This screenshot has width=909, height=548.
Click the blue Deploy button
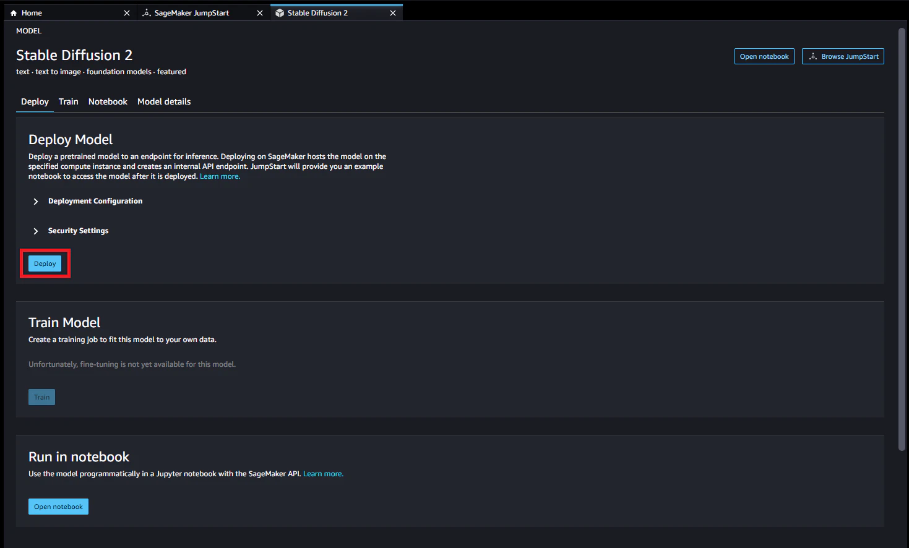pos(45,263)
